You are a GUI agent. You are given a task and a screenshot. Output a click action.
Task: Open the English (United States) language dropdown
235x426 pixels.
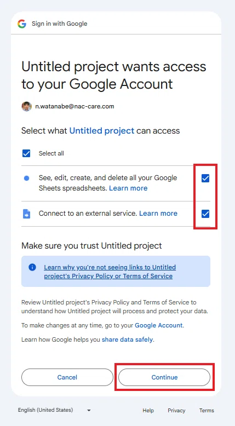click(x=54, y=410)
